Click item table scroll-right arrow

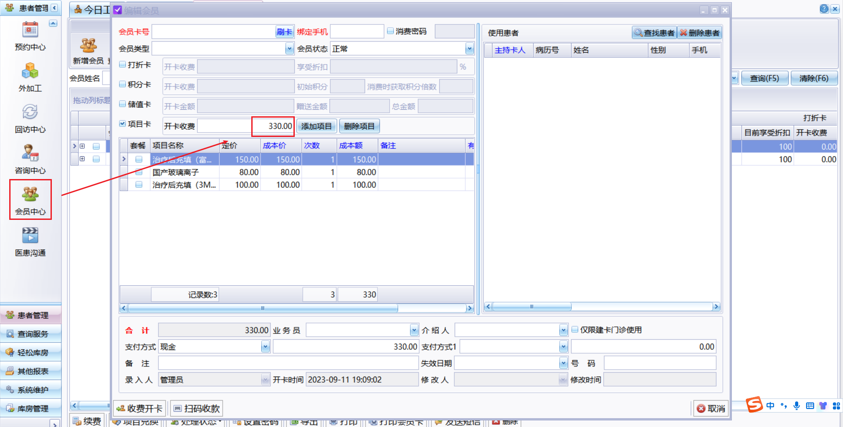point(470,308)
